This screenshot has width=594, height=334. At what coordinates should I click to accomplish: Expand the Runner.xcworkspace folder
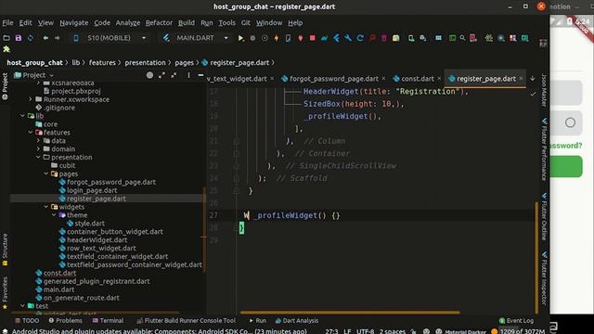[31, 99]
